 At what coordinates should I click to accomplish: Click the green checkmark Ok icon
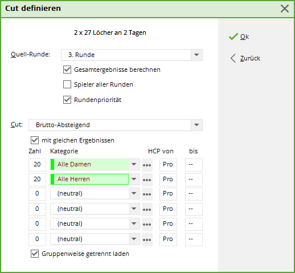point(233,36)
